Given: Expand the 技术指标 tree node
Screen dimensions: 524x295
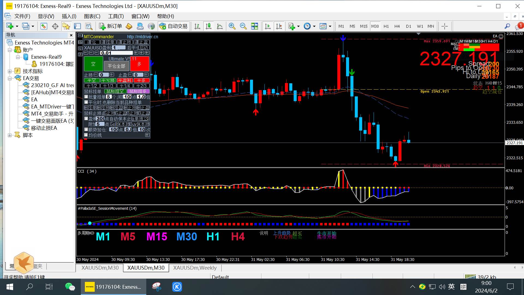Looking at the screenshot, I should coord(10,71).
